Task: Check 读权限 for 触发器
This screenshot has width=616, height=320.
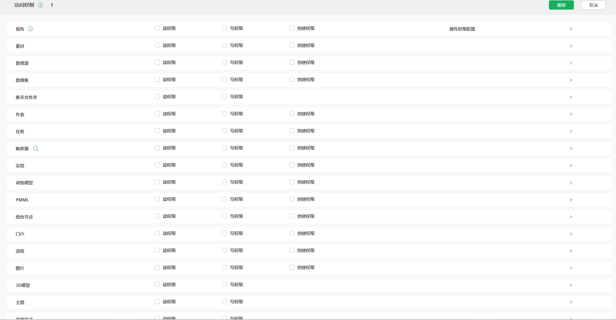Action: [x=157, y=148]
